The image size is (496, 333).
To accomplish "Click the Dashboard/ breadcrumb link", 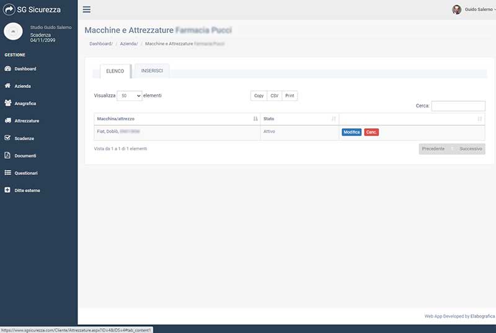I will tap(101, 43).
